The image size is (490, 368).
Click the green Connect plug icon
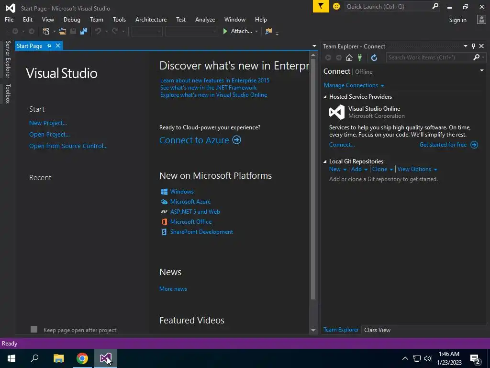[360, 57]
